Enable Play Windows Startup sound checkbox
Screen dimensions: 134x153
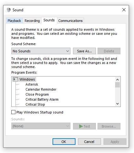coord(13,112)
